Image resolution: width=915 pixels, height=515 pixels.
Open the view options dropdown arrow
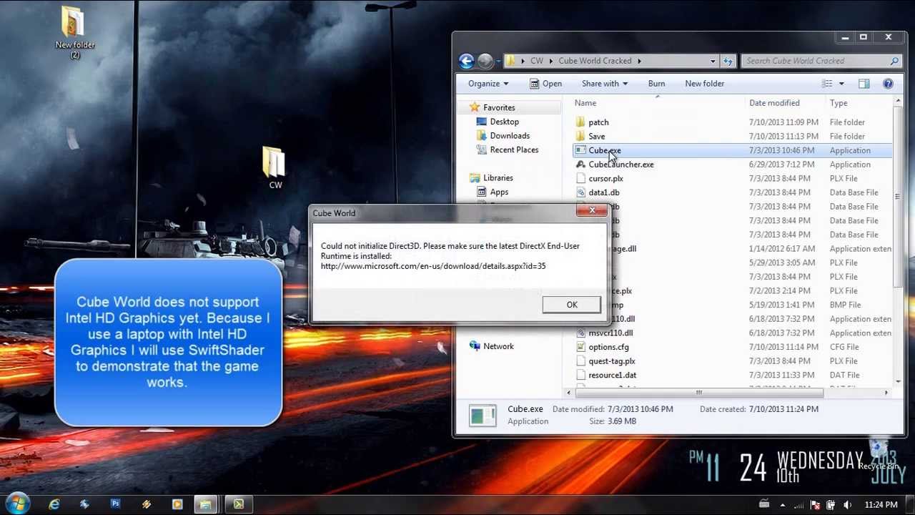841,84
